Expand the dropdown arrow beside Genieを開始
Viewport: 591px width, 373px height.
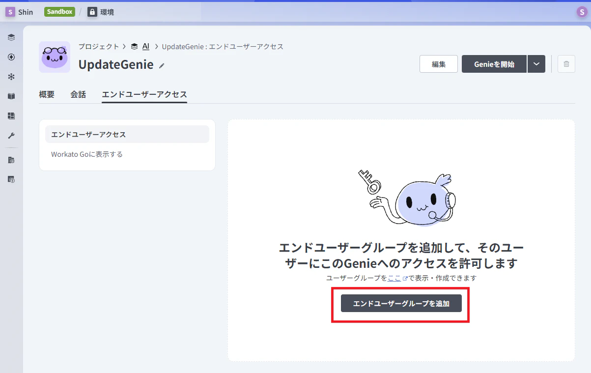[536, 64]
